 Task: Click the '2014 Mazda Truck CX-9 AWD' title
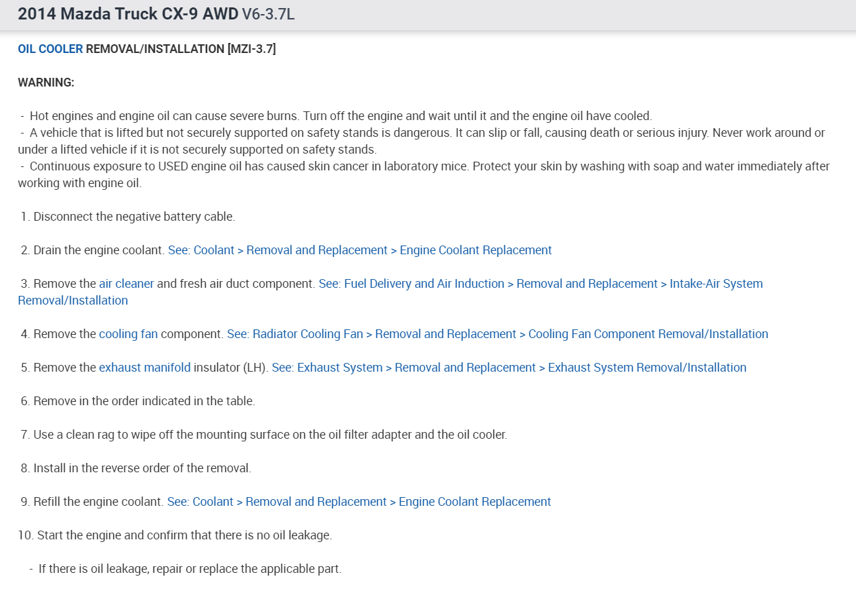[128, 14]
